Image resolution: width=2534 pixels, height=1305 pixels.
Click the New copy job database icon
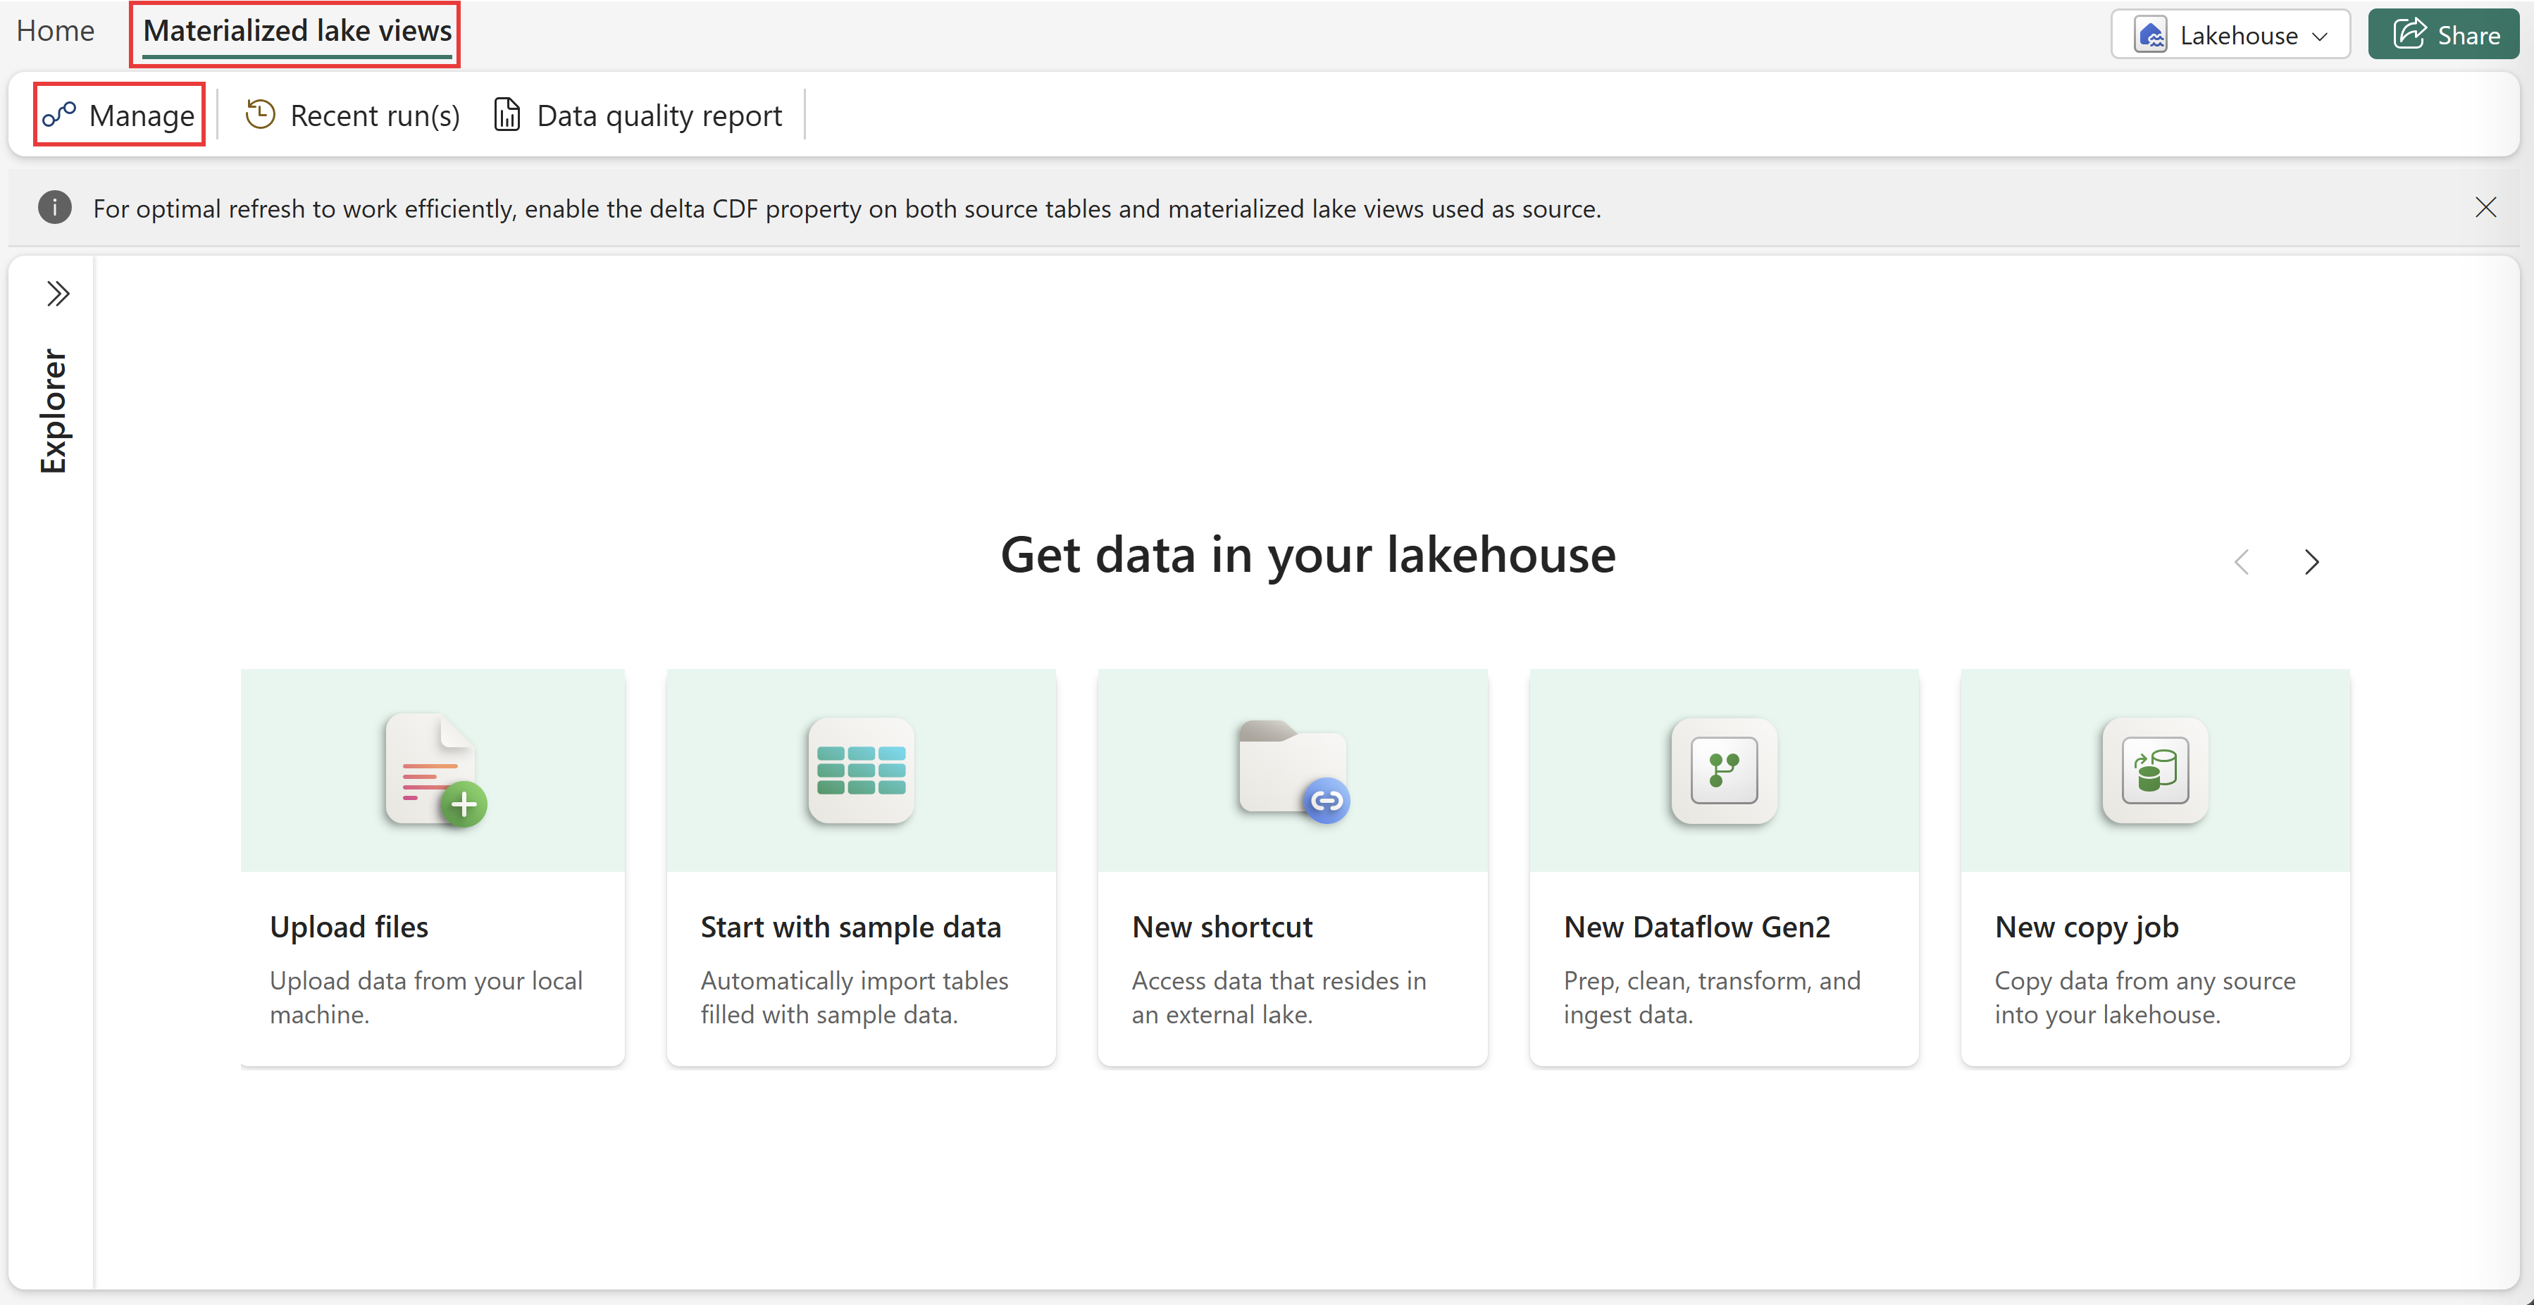2155,770
